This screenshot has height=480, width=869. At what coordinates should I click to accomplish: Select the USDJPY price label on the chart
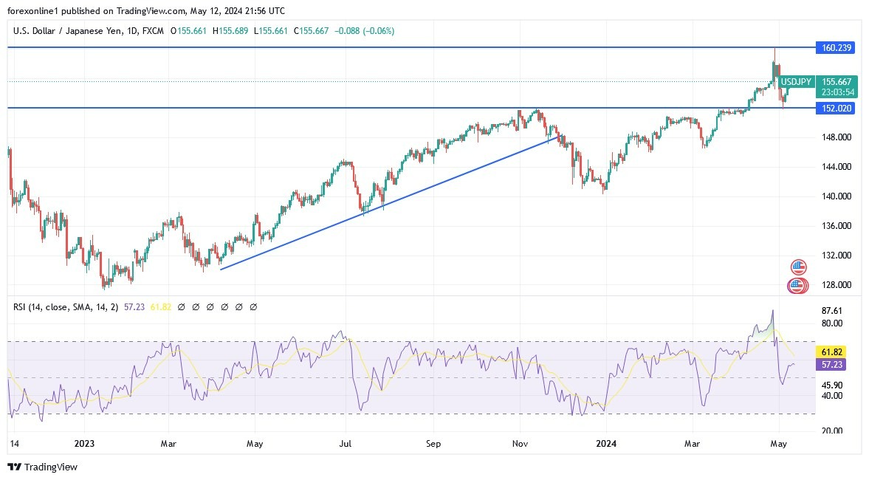coord(797,81)
